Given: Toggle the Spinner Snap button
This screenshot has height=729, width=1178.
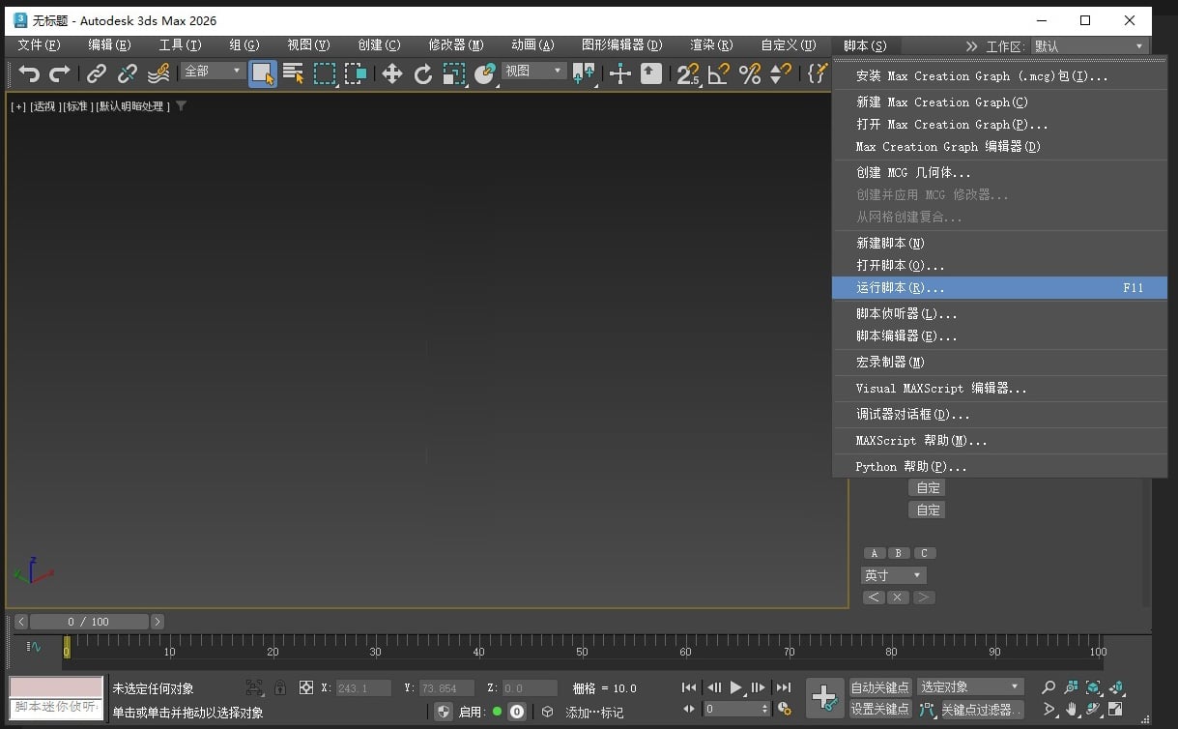Looking at the screenshot, I should (x=781, y=73).
